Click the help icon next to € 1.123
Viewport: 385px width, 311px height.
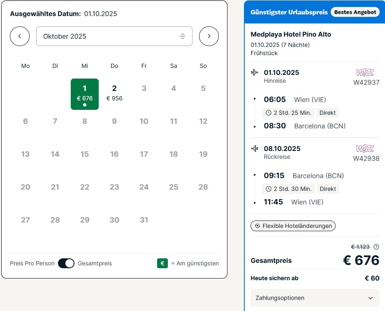click(376, 247)
